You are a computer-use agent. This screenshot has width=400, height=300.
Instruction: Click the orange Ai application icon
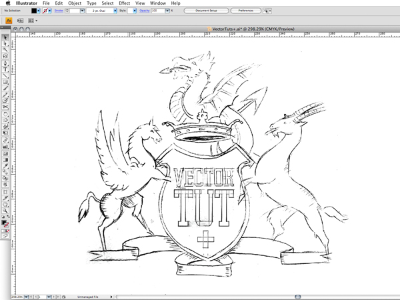point(9,21)
